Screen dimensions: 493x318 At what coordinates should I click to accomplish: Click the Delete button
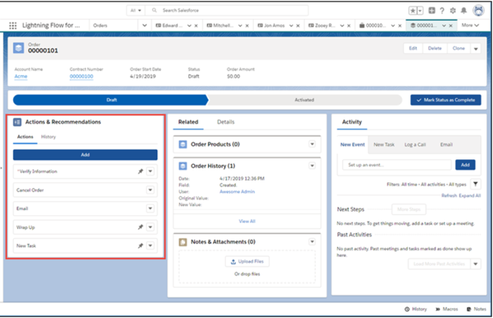tap(435, 48)
